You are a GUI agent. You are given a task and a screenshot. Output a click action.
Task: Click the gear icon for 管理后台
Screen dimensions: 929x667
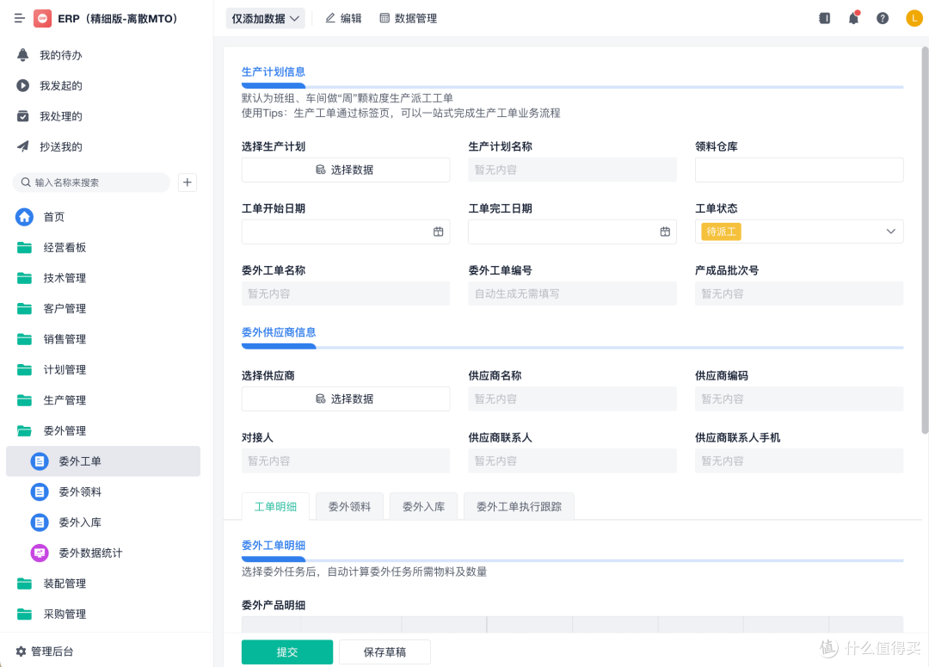tap(21, 651)
